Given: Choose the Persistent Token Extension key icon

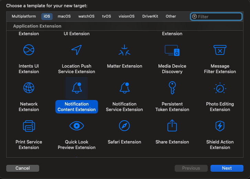Looking at the screenshot, I should (172, 88).
